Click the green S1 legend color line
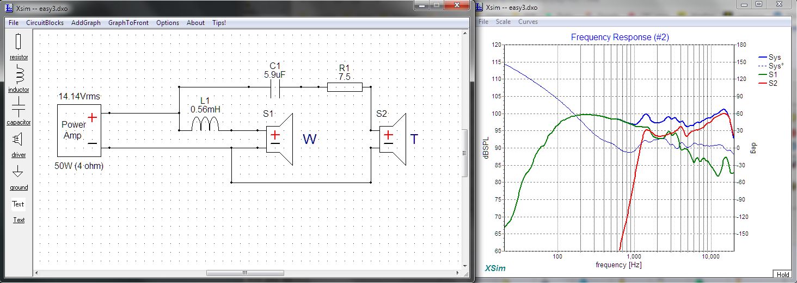 762,74
